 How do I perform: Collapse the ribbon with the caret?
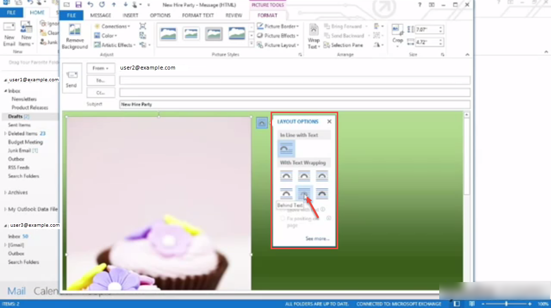click(467, 54)
